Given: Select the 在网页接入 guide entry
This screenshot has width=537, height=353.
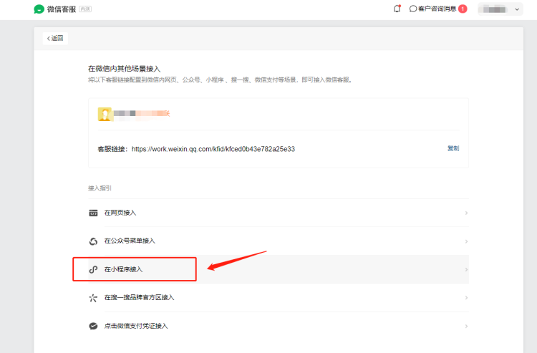Looking at the screenshot, I should coord(279,213).
